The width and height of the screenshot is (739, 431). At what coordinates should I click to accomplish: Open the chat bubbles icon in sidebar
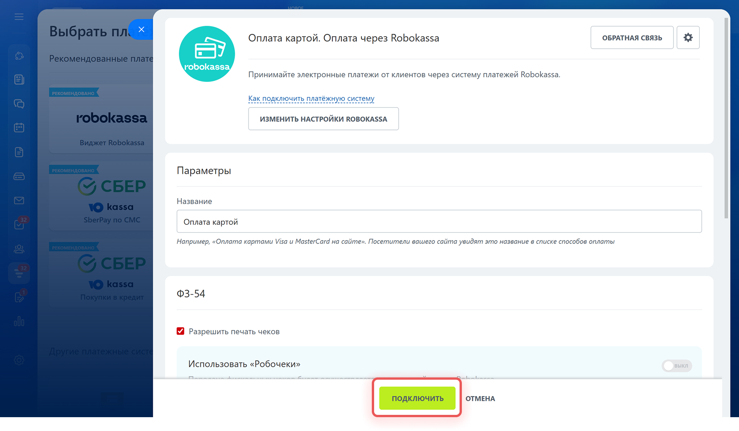19,104
